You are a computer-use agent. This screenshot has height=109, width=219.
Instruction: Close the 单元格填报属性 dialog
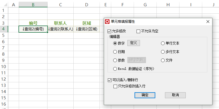pyautogui.click(x=208, y=22)
